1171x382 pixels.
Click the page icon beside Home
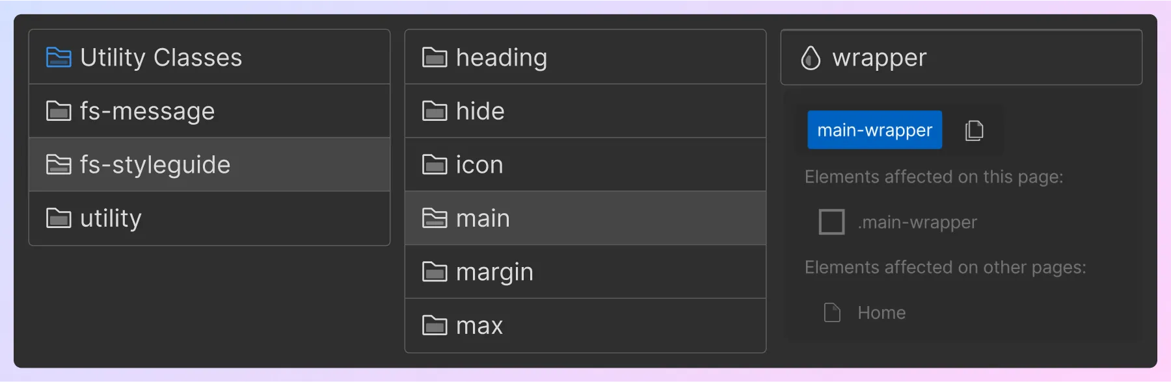point(831,312)
